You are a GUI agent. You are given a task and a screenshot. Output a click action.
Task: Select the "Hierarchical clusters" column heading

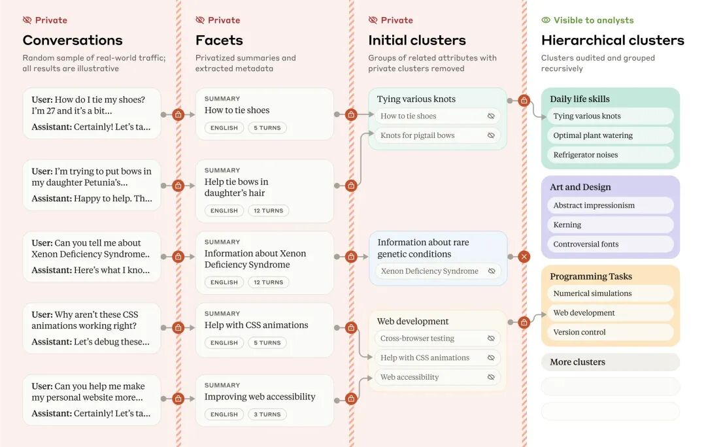click(x=613, y=41)
